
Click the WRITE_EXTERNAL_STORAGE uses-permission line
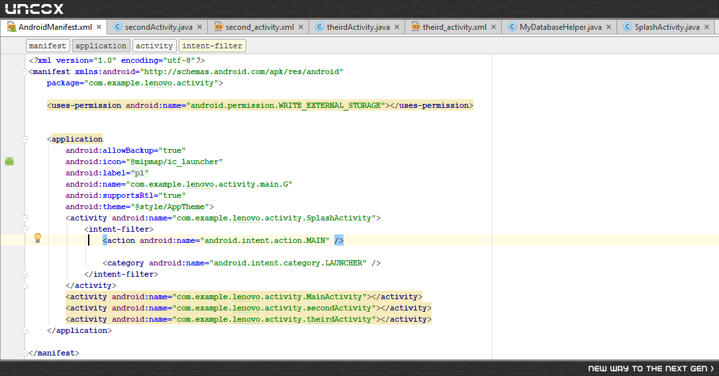(260, 105)
